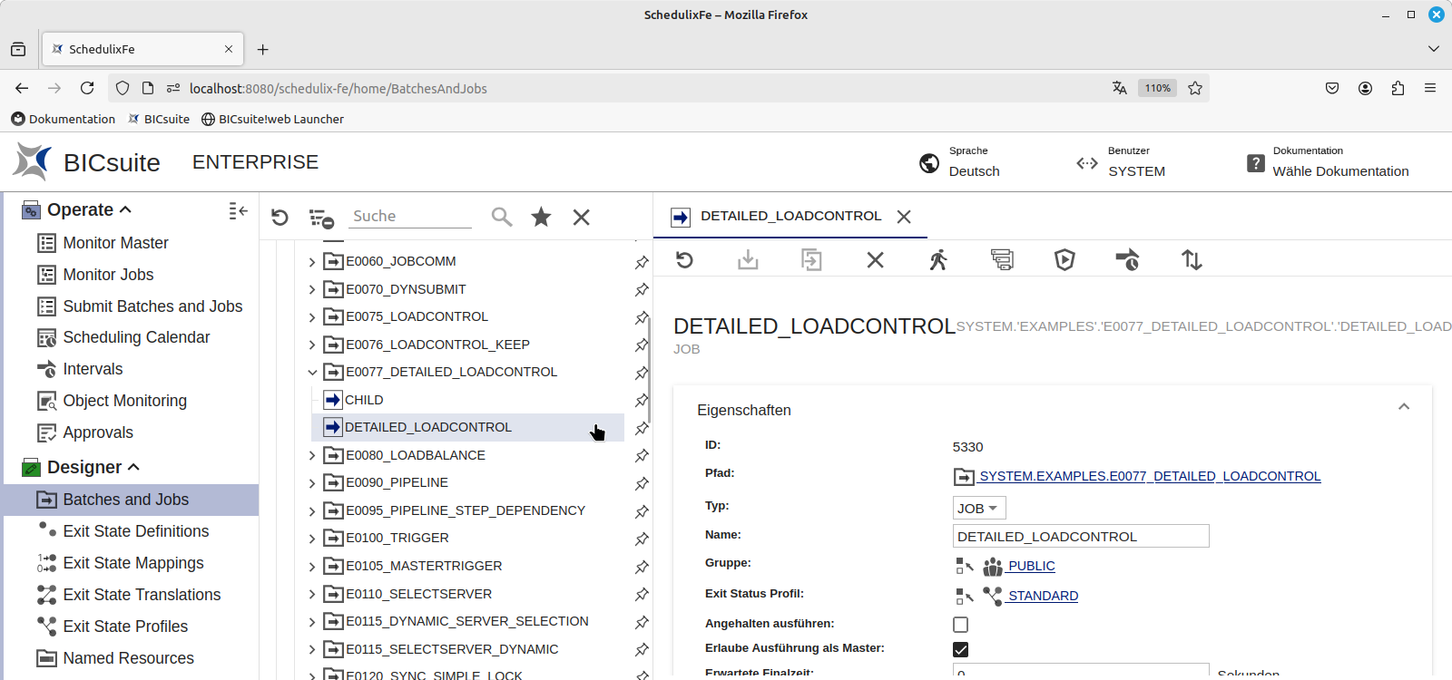Click the refresh icon in job toolbar
Viewport: 1452px width, 680px height.
click(x=684, y=260)
